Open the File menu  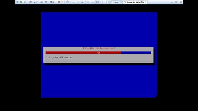point(25,2)
